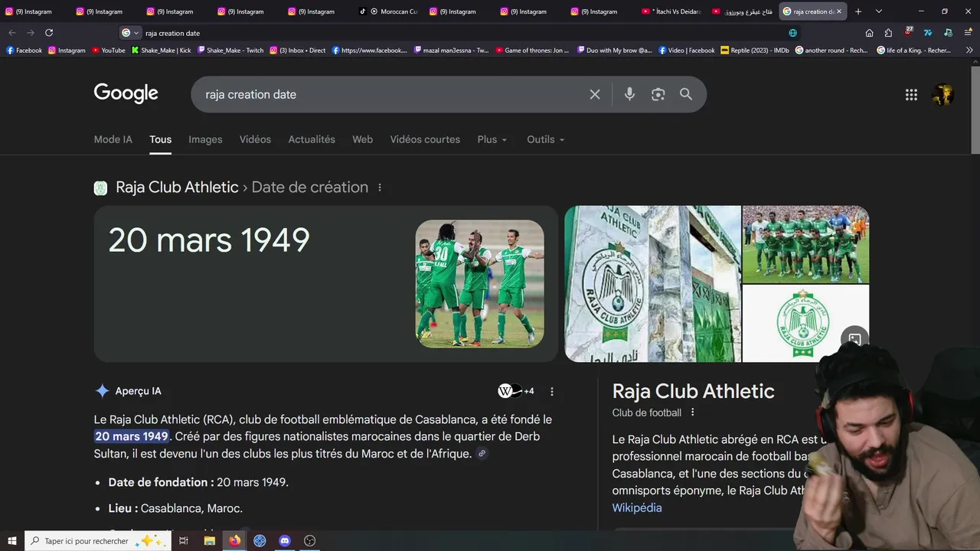Open the Wikipédia link in knowledge panel
This screenshot has width=980, height=551.
click(637, 507)
